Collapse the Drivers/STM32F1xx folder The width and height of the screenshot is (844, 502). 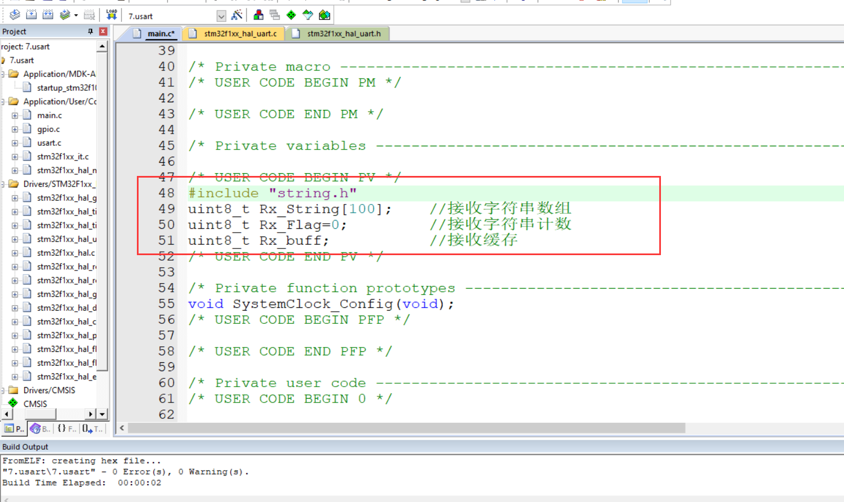(x=3, y=184)
